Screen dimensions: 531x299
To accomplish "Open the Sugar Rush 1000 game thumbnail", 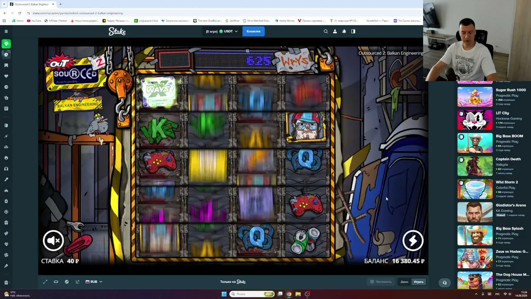I will [475, 97].
